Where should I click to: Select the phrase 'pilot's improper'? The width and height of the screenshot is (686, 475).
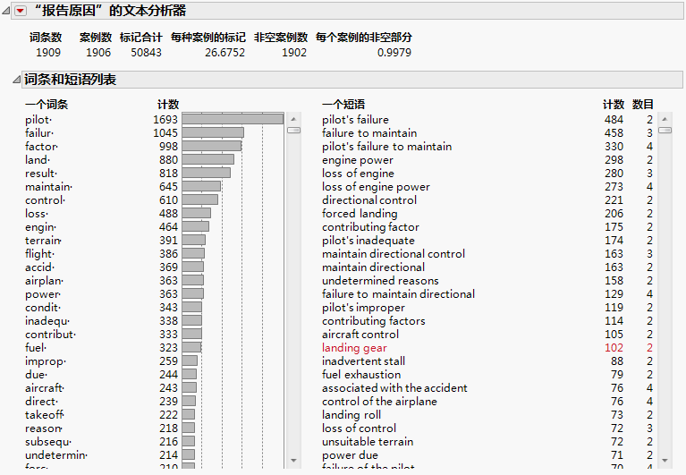(363, 308)
